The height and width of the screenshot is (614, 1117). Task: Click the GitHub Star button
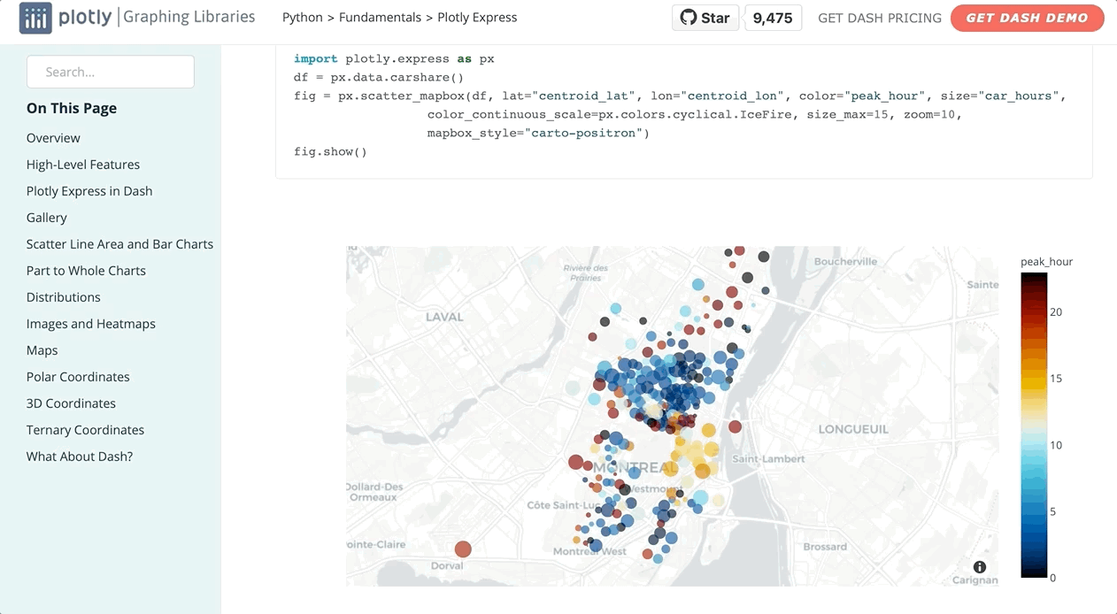click(x=705, y=18)
